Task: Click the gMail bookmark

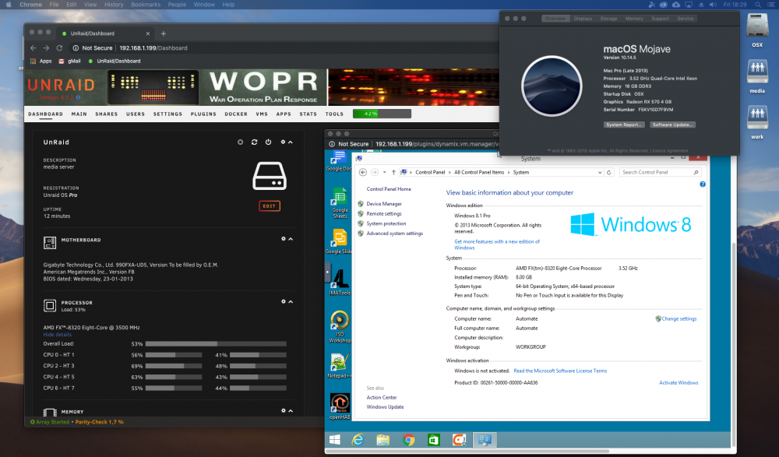Action: (69, 61)
